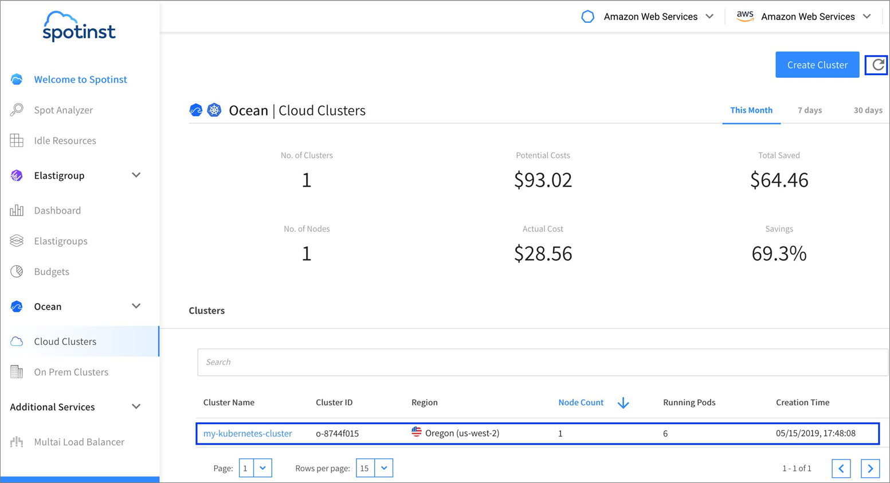This screenshot has height=483, width=890.
Task: Go to the next page arrow
Action: click(870, 468)
